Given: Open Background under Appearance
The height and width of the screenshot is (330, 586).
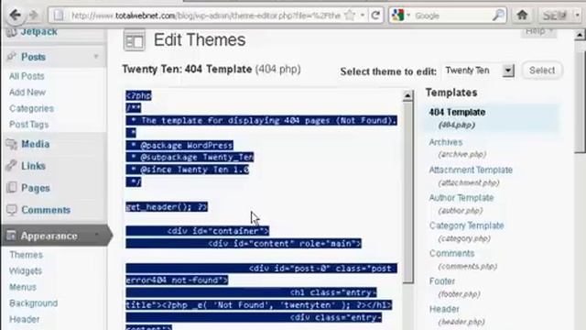Looking at the screenshot, I should pos(33,303).
